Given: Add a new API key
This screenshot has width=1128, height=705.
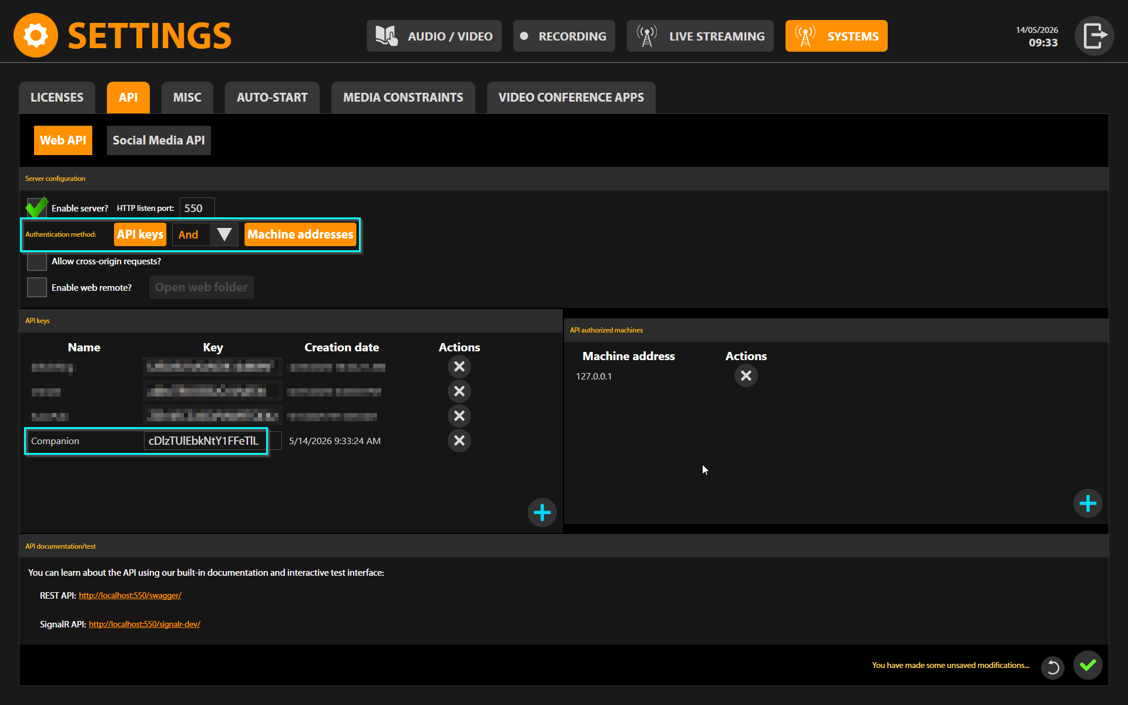Looking at the screenshot, I should [542, 513].
